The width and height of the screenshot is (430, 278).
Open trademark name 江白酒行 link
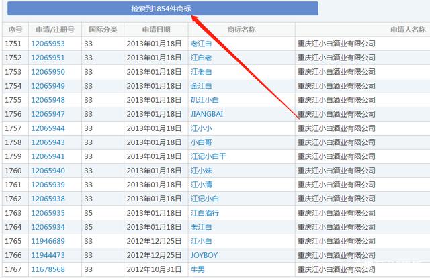click(205, 213)
